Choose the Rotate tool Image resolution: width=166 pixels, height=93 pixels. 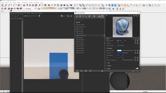pyautogui.click(x=33, y=5)
